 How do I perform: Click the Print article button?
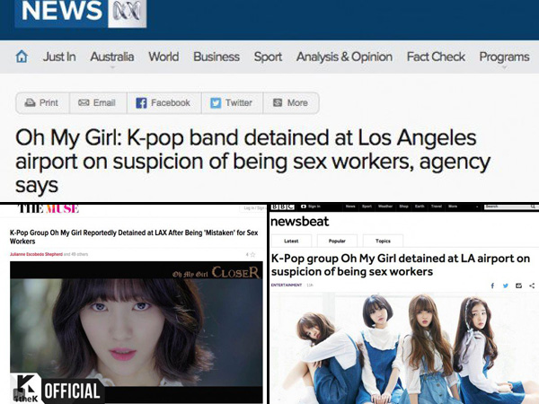tap(42, 102)
